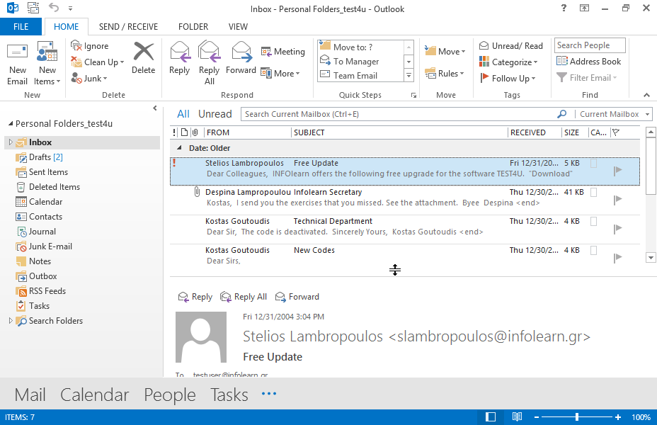Click Ignore conversation button
The height and width of the screenshot is (425, 657).
click(90, 45)
